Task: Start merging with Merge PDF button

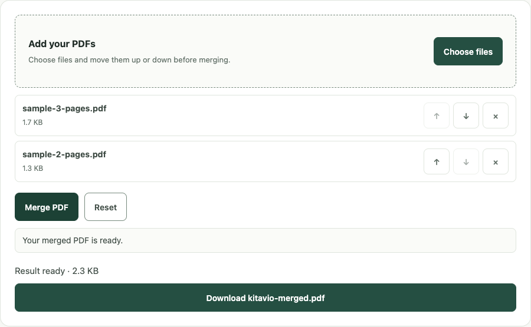Action: 47,207
